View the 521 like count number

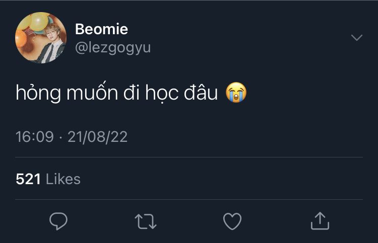pyautogui.click(x=28, y=179)
